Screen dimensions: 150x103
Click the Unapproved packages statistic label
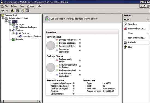[61, 83]
